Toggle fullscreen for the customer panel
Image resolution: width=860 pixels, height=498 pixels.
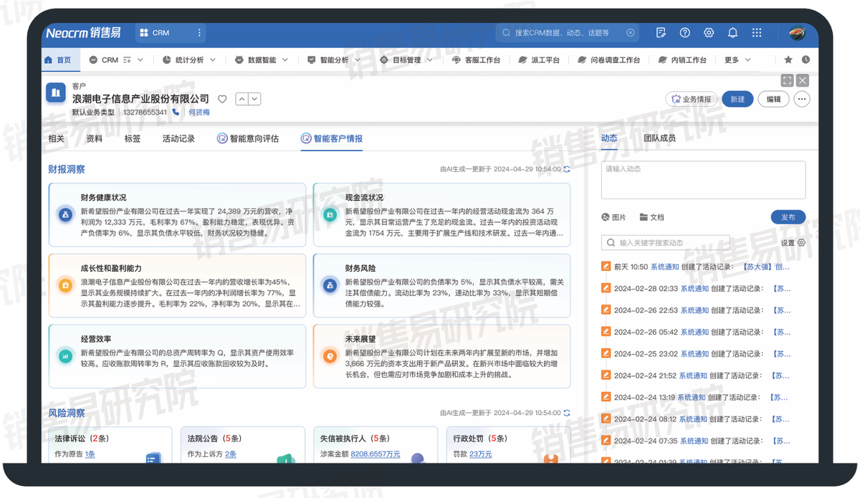click(787, 80)
